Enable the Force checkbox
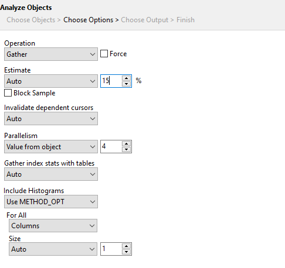 [104, 54]
